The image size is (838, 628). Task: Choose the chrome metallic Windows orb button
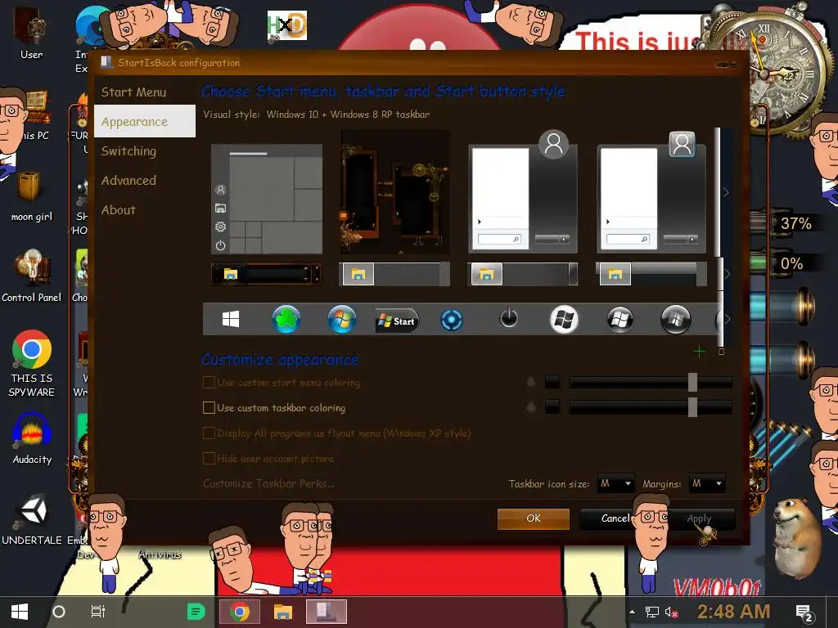click(x=620, y=320)
